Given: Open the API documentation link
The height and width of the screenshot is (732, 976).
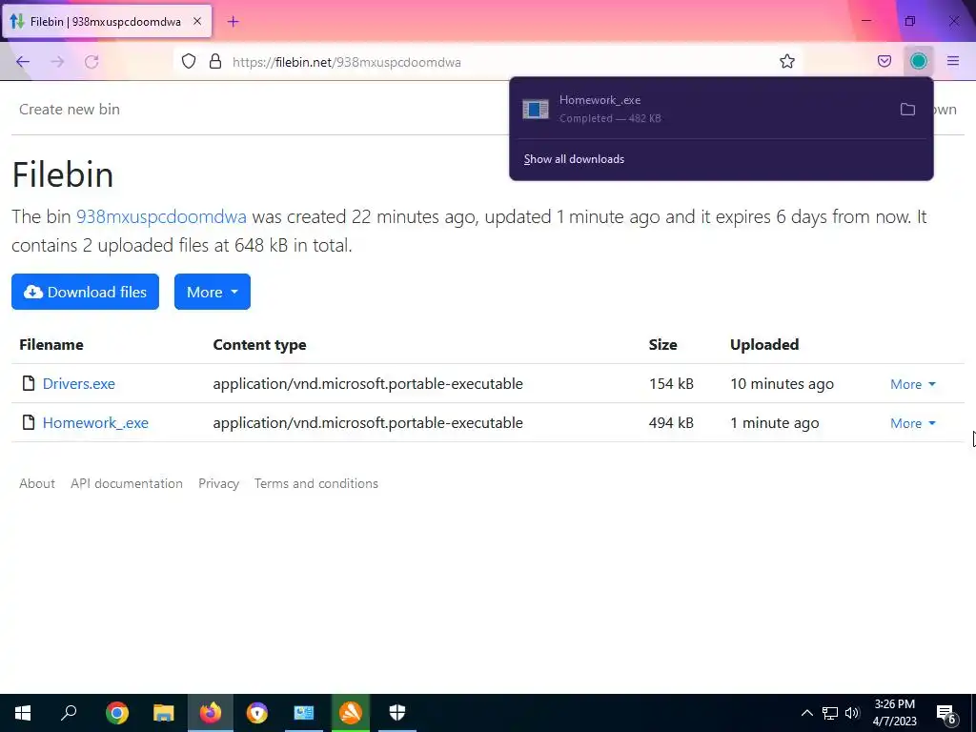Looking at the screenshot, I should 127,483.
